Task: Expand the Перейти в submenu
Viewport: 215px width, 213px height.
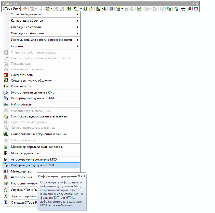Action: tap(45, 46)
